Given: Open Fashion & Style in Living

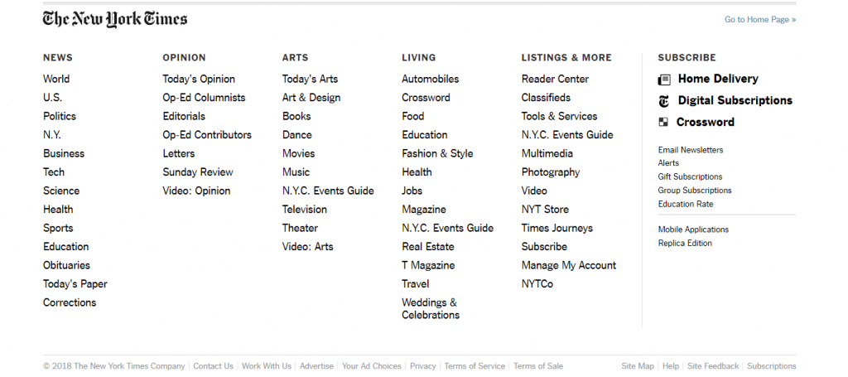Looking at the screenshot, I should [437, 153].
